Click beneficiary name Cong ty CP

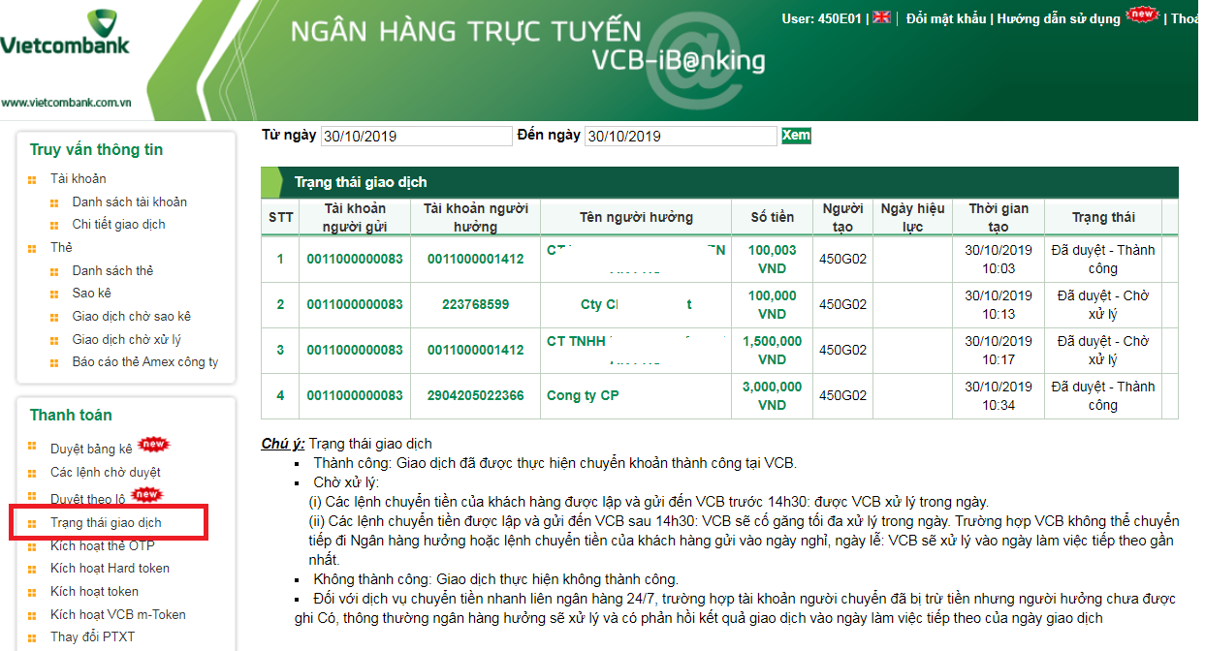[x=583, y=396]
